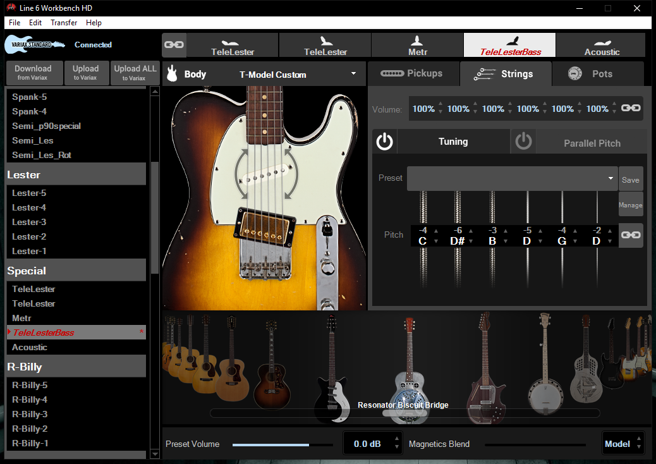Screen dimensions: 656x464
Task: Select Spank-4 preset
Action: pyautogui.click(x=76, y=111)
